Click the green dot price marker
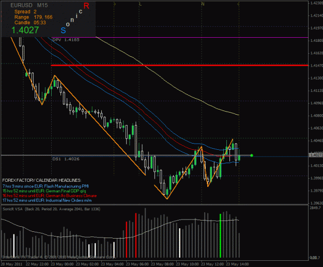The width and height of the screenshot is (323, 267). (x=252, y=155)
